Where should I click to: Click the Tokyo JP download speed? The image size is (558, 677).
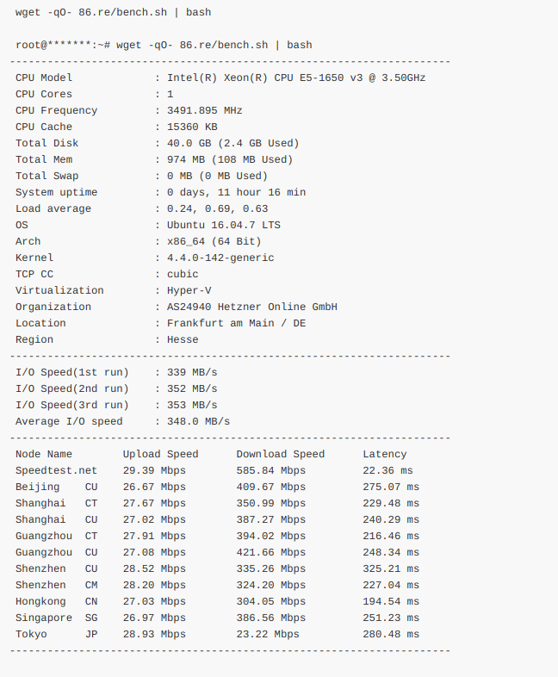268,634
